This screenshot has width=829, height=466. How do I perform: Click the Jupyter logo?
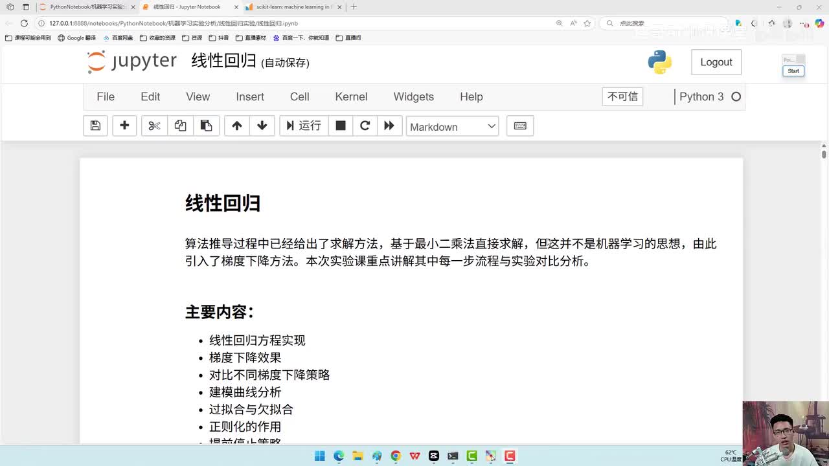pyautogui.click(x=132, y=61)
